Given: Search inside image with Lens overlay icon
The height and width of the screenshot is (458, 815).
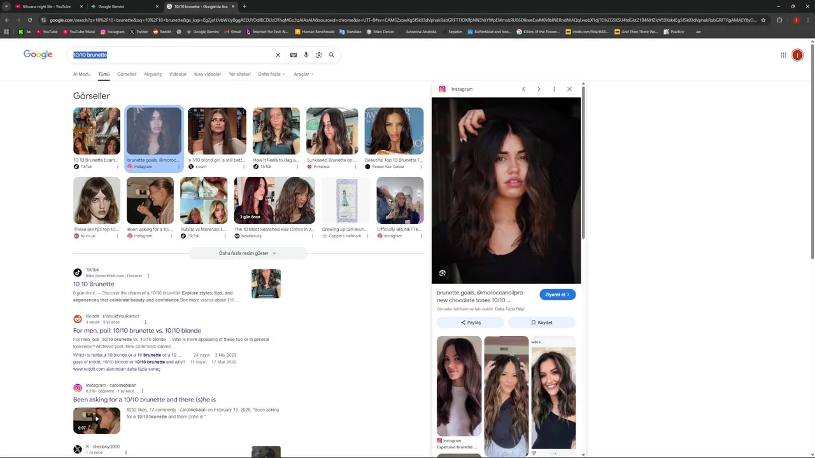Looking at the screenshot, I should [x=443, y=273].
